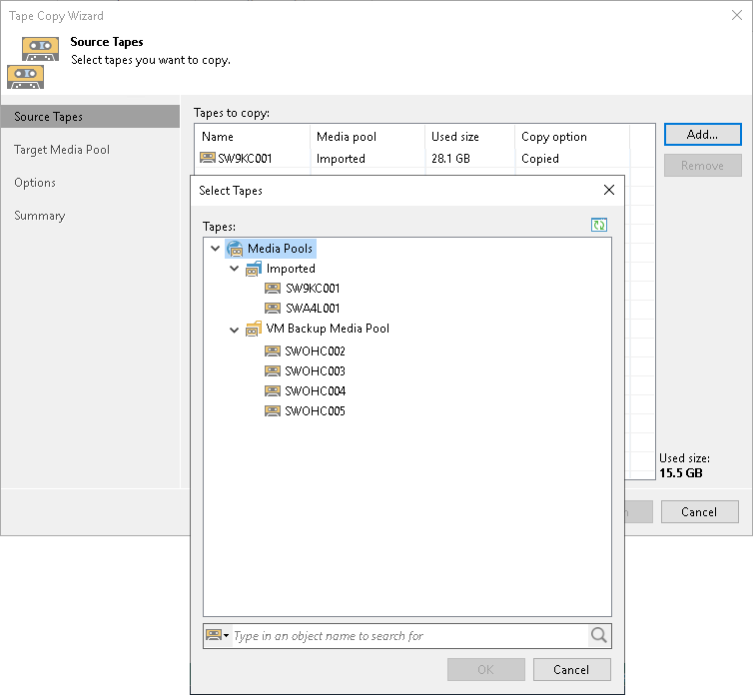The image size is (753, 695).
Task: Select tape SWOHC003
Action: pos(315,370)
